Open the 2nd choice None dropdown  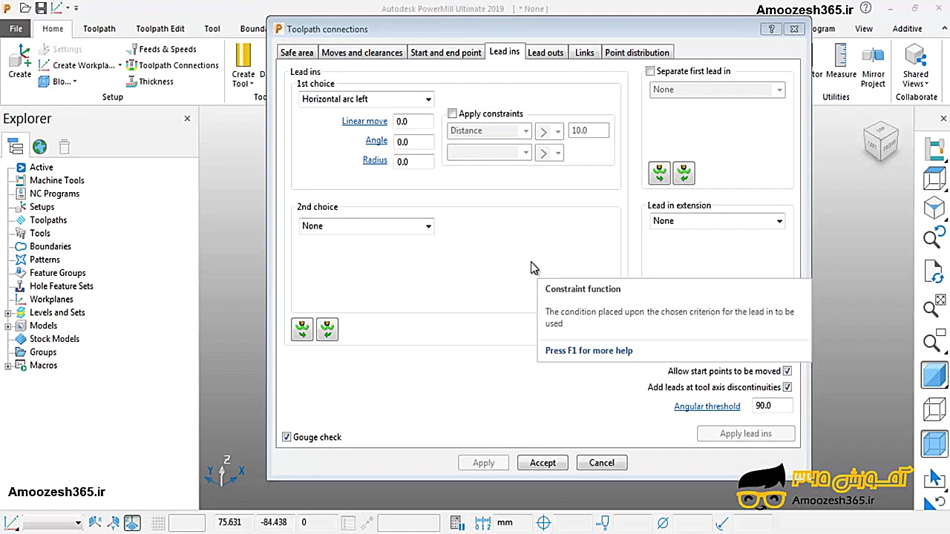coord(366,226)
